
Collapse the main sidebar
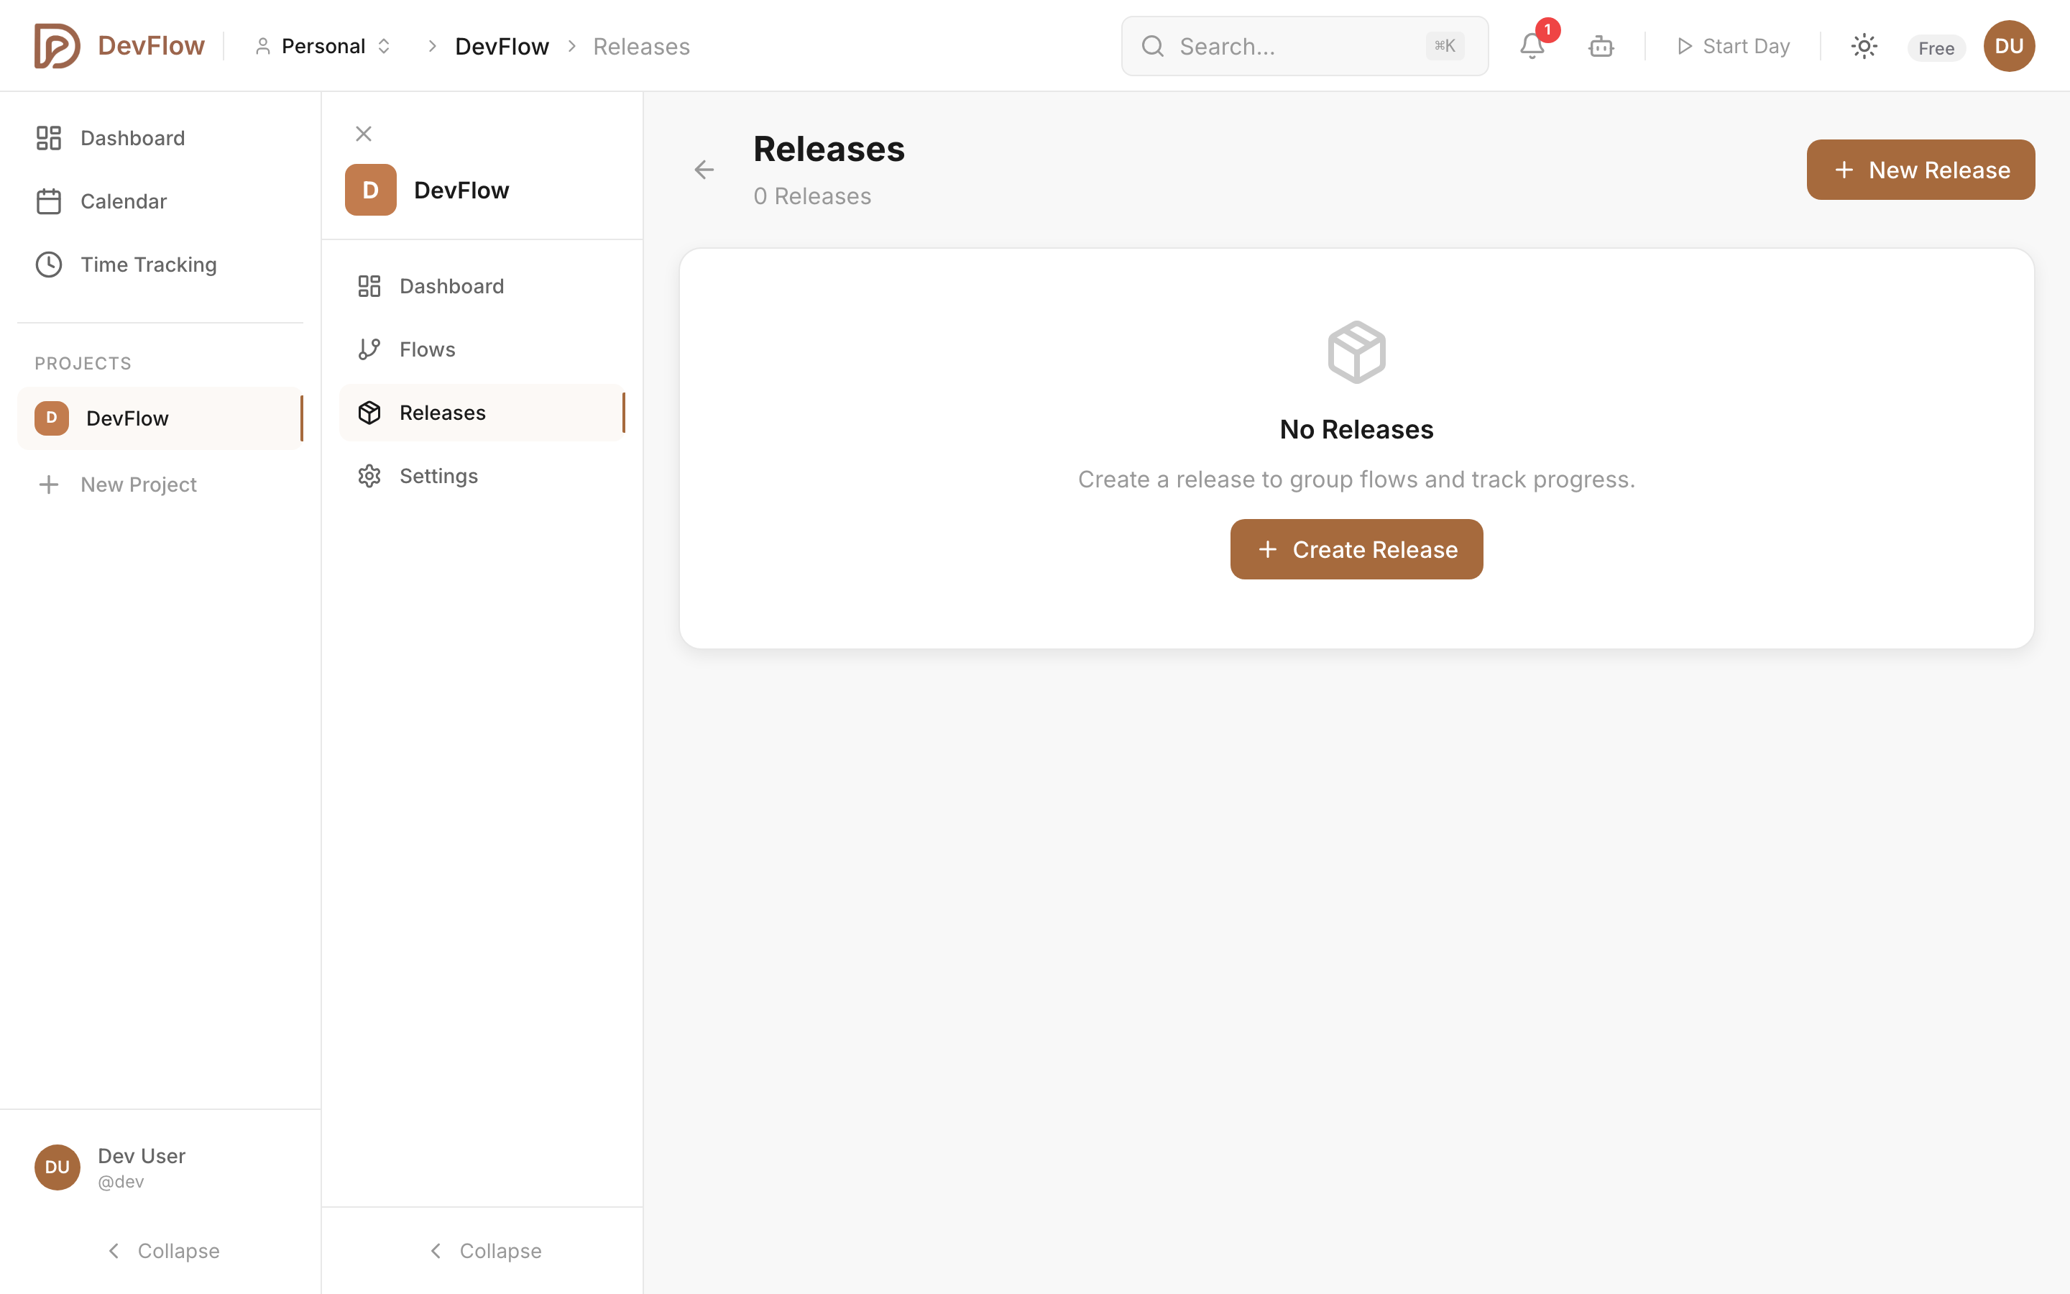click(x=162, y=1249)
